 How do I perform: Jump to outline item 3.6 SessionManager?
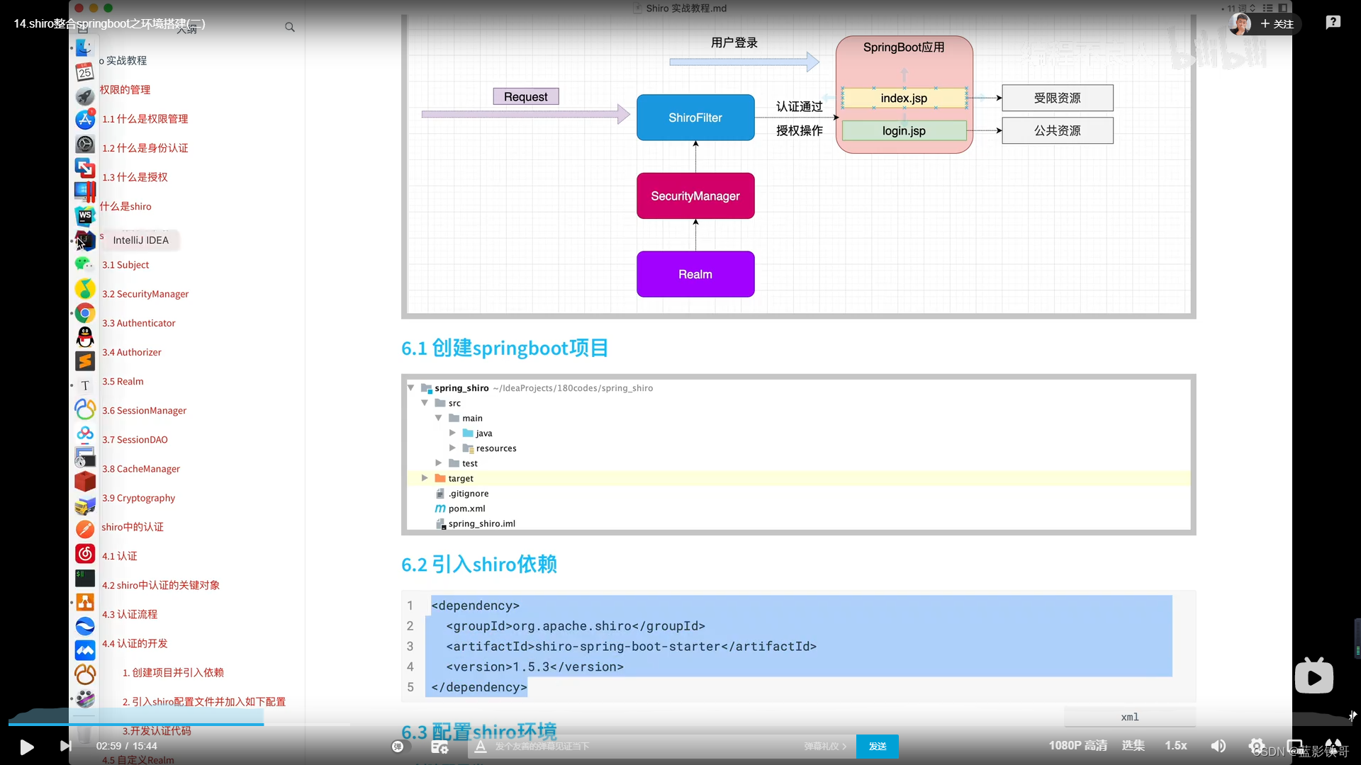coord(144,411)
